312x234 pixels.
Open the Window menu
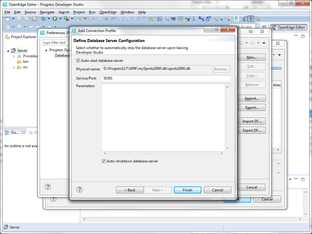[127, 12]
